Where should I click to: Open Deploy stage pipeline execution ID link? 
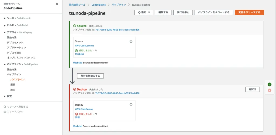click(x=118, y=93)
